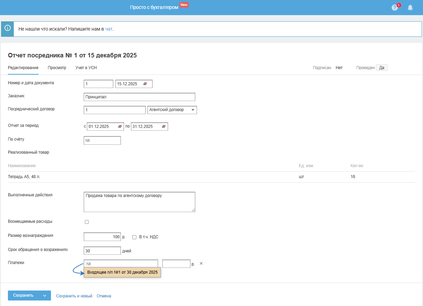
Task: Select the 'Тетрадь А5, 48 л.' row
Action: click(x=211, y=177)
